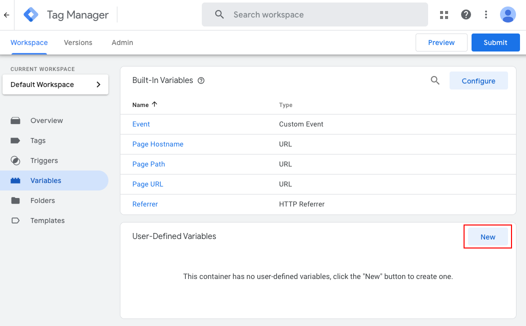Click the Tag Manager logo
526x326 pixels.
31,15
